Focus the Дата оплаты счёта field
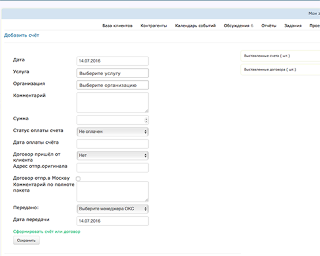The image size is (320, 256). (112, 144)
